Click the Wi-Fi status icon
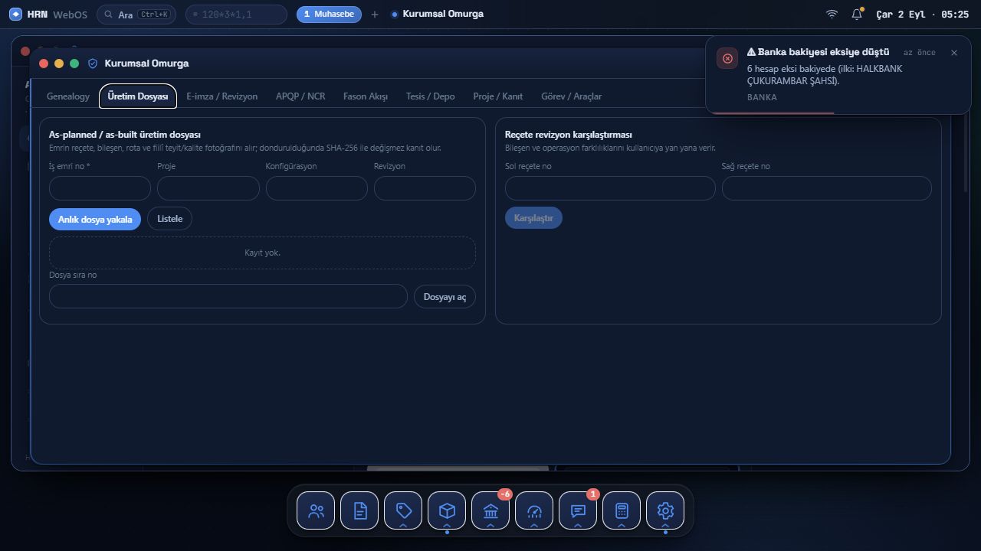 click(832, 15)
